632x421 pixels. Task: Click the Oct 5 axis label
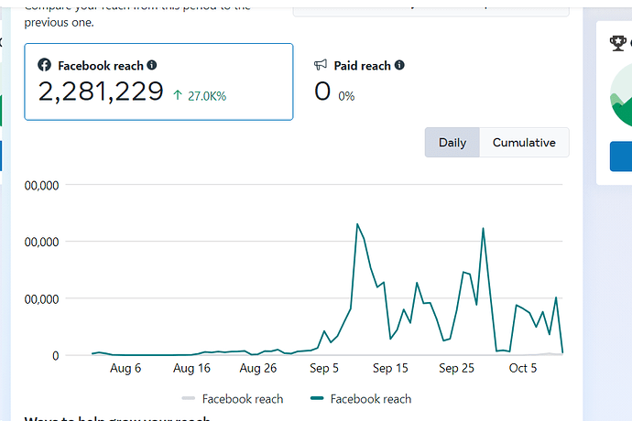tap(523, 368)
